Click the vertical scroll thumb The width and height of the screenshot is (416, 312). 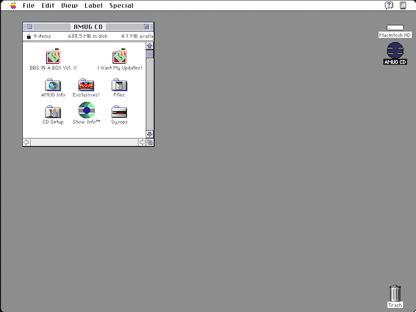click(x=149, y=54)
